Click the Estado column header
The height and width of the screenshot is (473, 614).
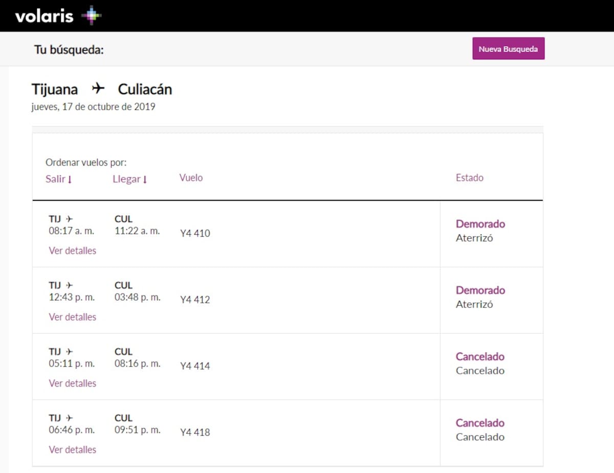point(470,178)
